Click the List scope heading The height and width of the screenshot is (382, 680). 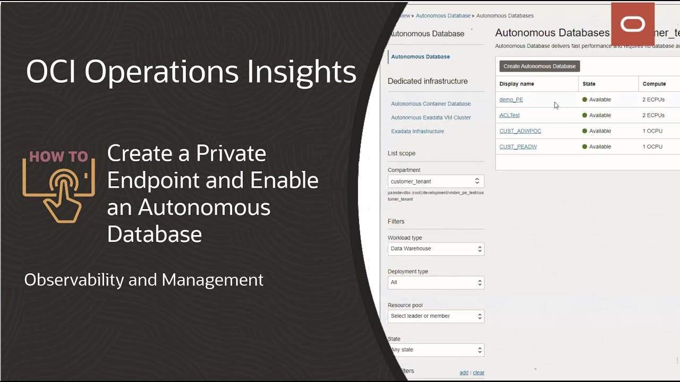point(402,153)
